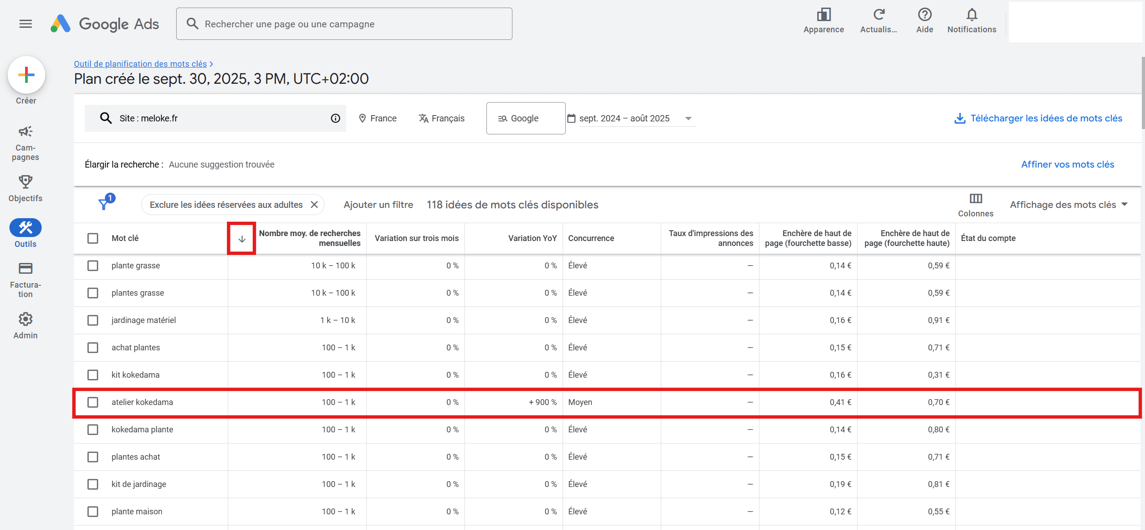
Task: Select the plante grasse row checkbox
Action: (93, 266)
